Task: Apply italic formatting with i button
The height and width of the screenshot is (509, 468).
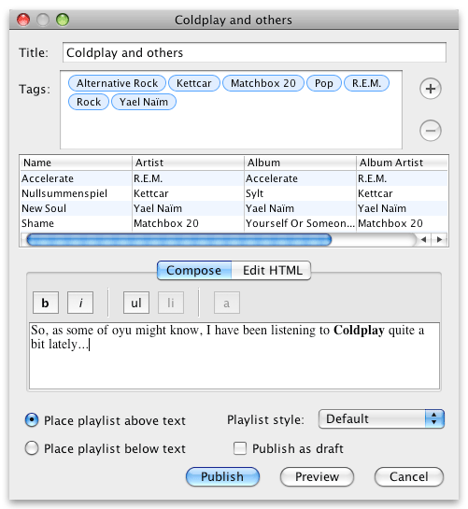Action: [x=80, y=303]
